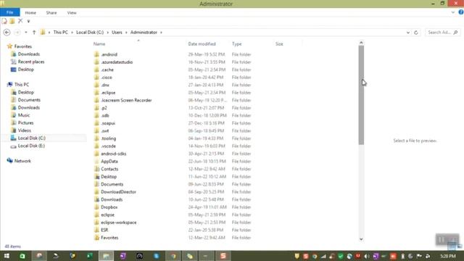
Task: Expand the dropdown arrow after Administrator breadcrumb
Action: (x=161, y=32)
